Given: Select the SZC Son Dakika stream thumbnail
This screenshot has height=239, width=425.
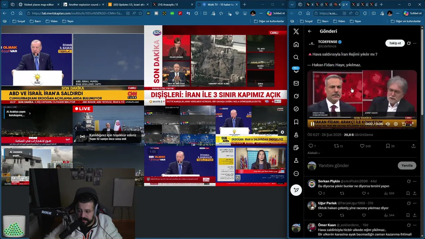Looking at the screenshot, I should 215,65.
